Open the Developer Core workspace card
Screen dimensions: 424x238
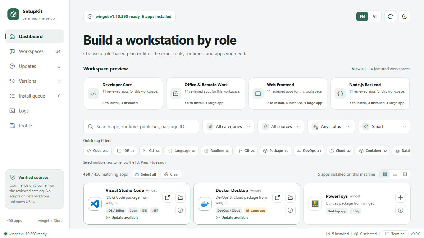(x=123, y=94)
